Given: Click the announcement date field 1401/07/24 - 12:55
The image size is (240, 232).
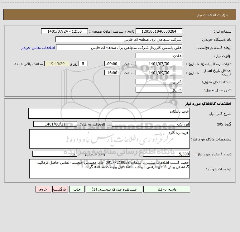Looking at the screenshot, I should click(x=65, y=31).
